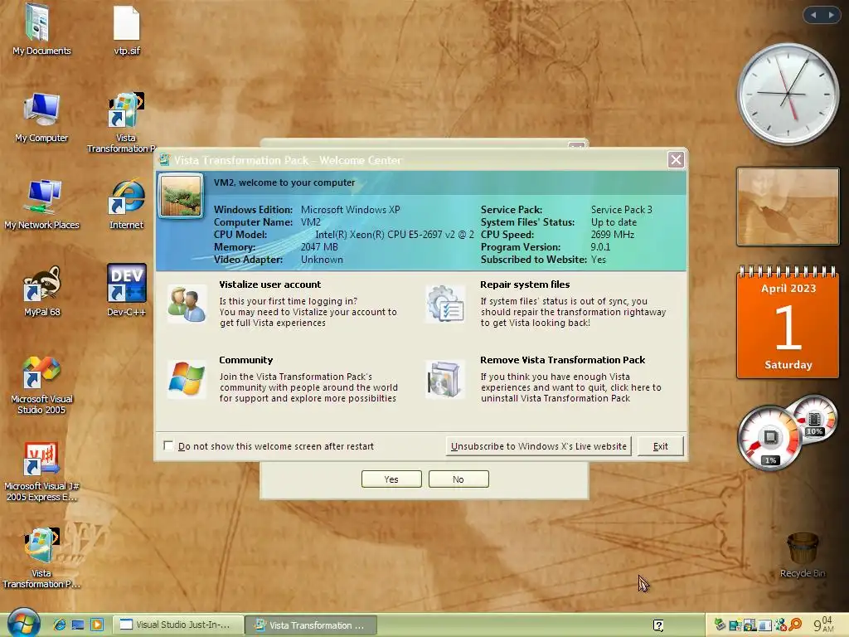Open the Community link
This screenshot has width=849, height=637.
[x=245, y=360]
